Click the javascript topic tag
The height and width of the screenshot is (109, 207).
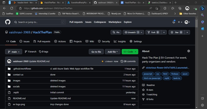tap(148, 74)
